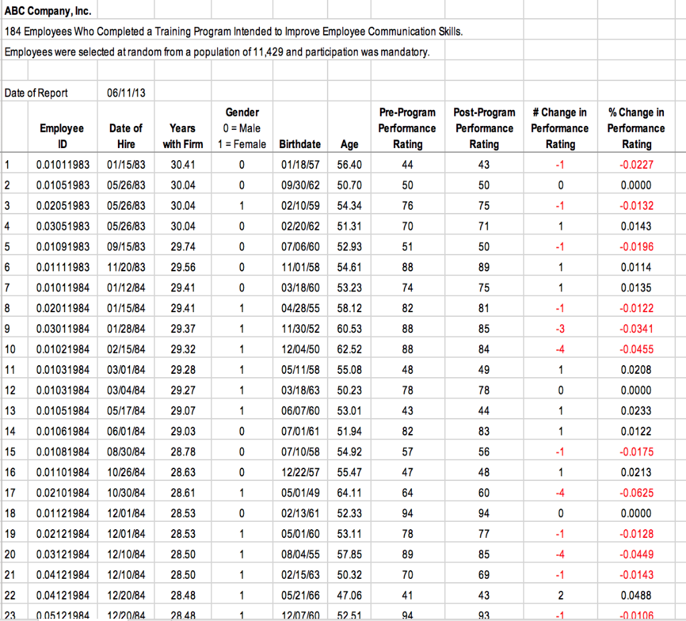Click Employee ID 0.01021984
Screen dimensions: 686x621
click(x=63, y=349)
